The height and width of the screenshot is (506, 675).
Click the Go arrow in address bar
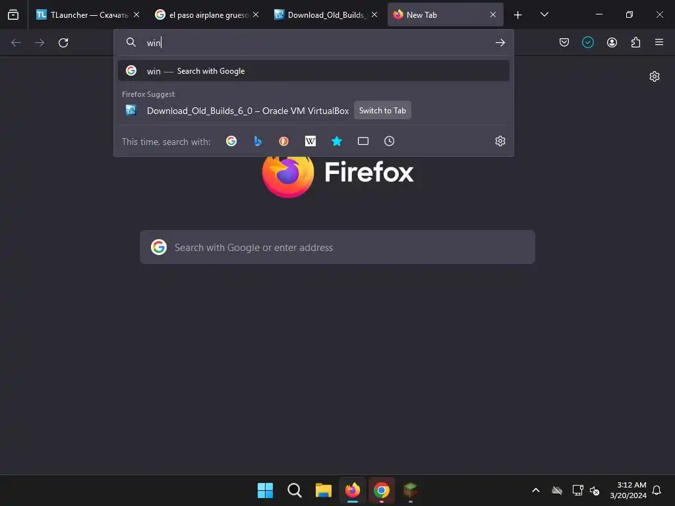[500, 43]
